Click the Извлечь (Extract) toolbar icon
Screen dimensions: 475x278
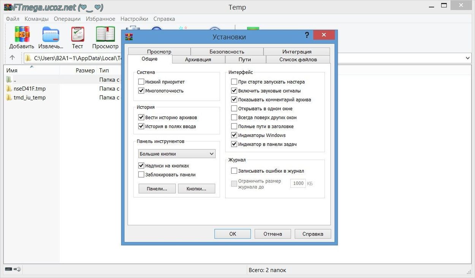click(x=51, y=35)
